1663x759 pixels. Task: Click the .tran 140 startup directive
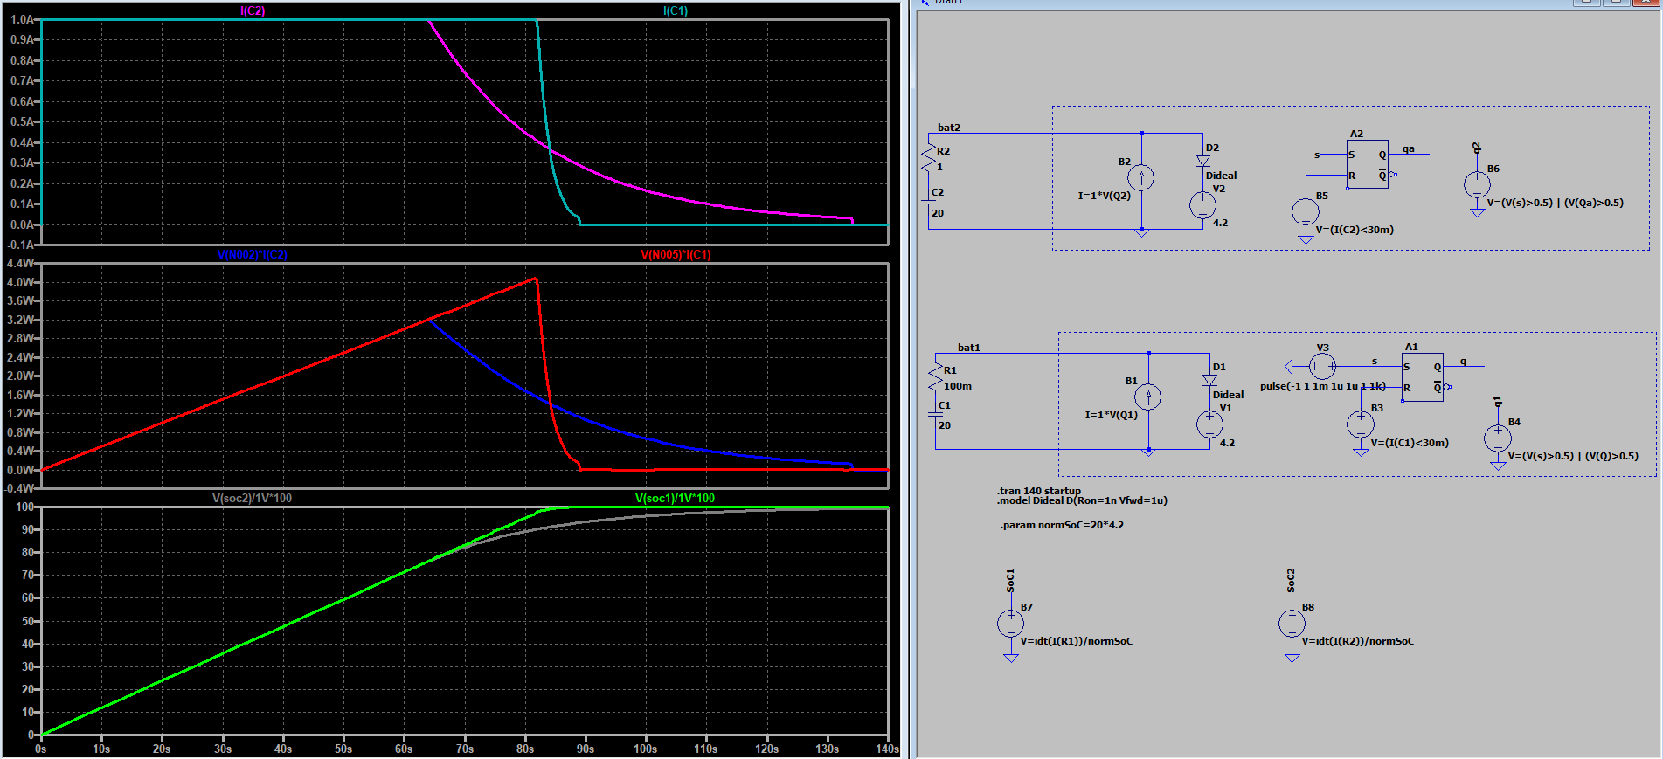click(x=1039, y=491)
